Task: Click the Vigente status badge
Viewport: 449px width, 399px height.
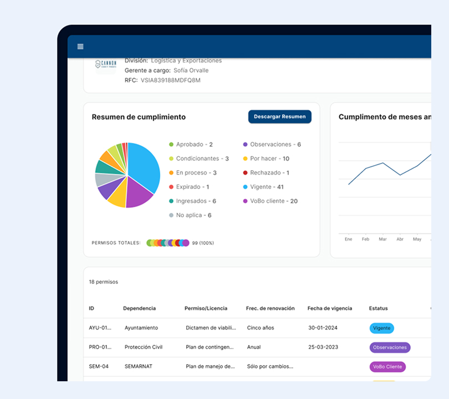Action: click(x=382, y=328)
